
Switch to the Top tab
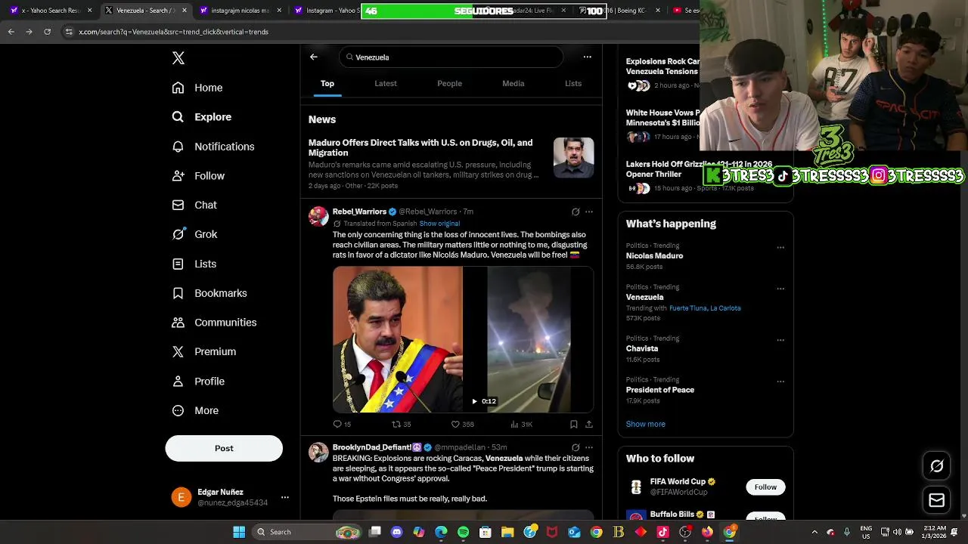point(327,83)
